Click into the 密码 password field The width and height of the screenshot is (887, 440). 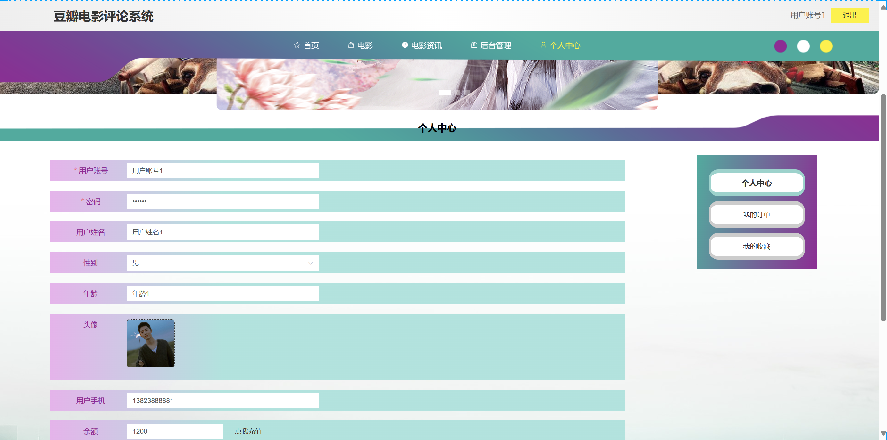click(222, 201)
